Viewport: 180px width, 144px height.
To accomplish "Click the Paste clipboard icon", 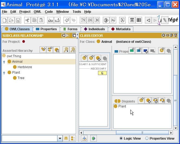I will [x=41, y=20].
